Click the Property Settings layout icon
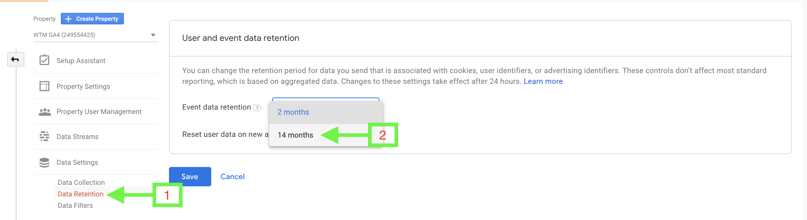The height and width of the screenshot is (220, 807). [x=44, y=86]
